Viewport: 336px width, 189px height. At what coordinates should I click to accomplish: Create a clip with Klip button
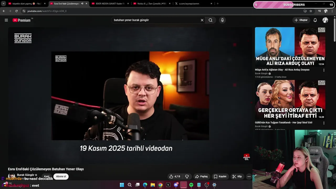237,176
